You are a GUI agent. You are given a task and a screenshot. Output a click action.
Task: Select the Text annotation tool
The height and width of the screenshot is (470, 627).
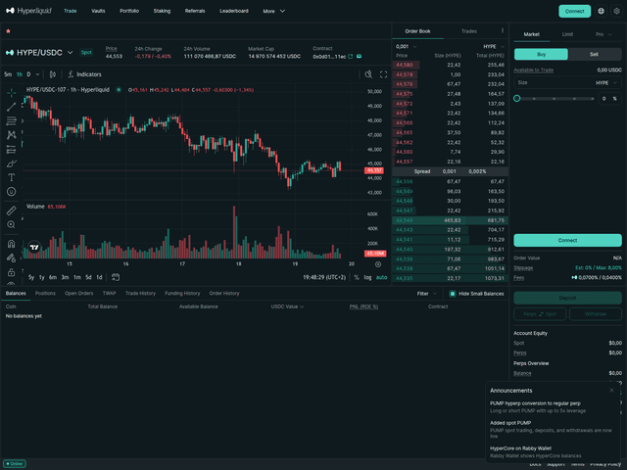coord(11,177)
